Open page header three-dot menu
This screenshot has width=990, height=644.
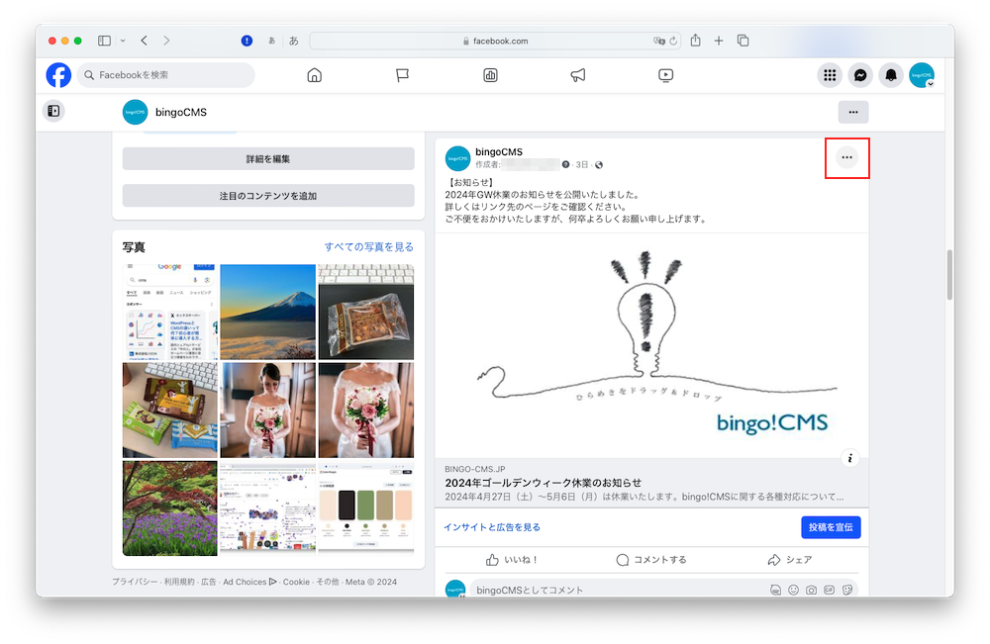pyautogui.click(x=853, y=112)
